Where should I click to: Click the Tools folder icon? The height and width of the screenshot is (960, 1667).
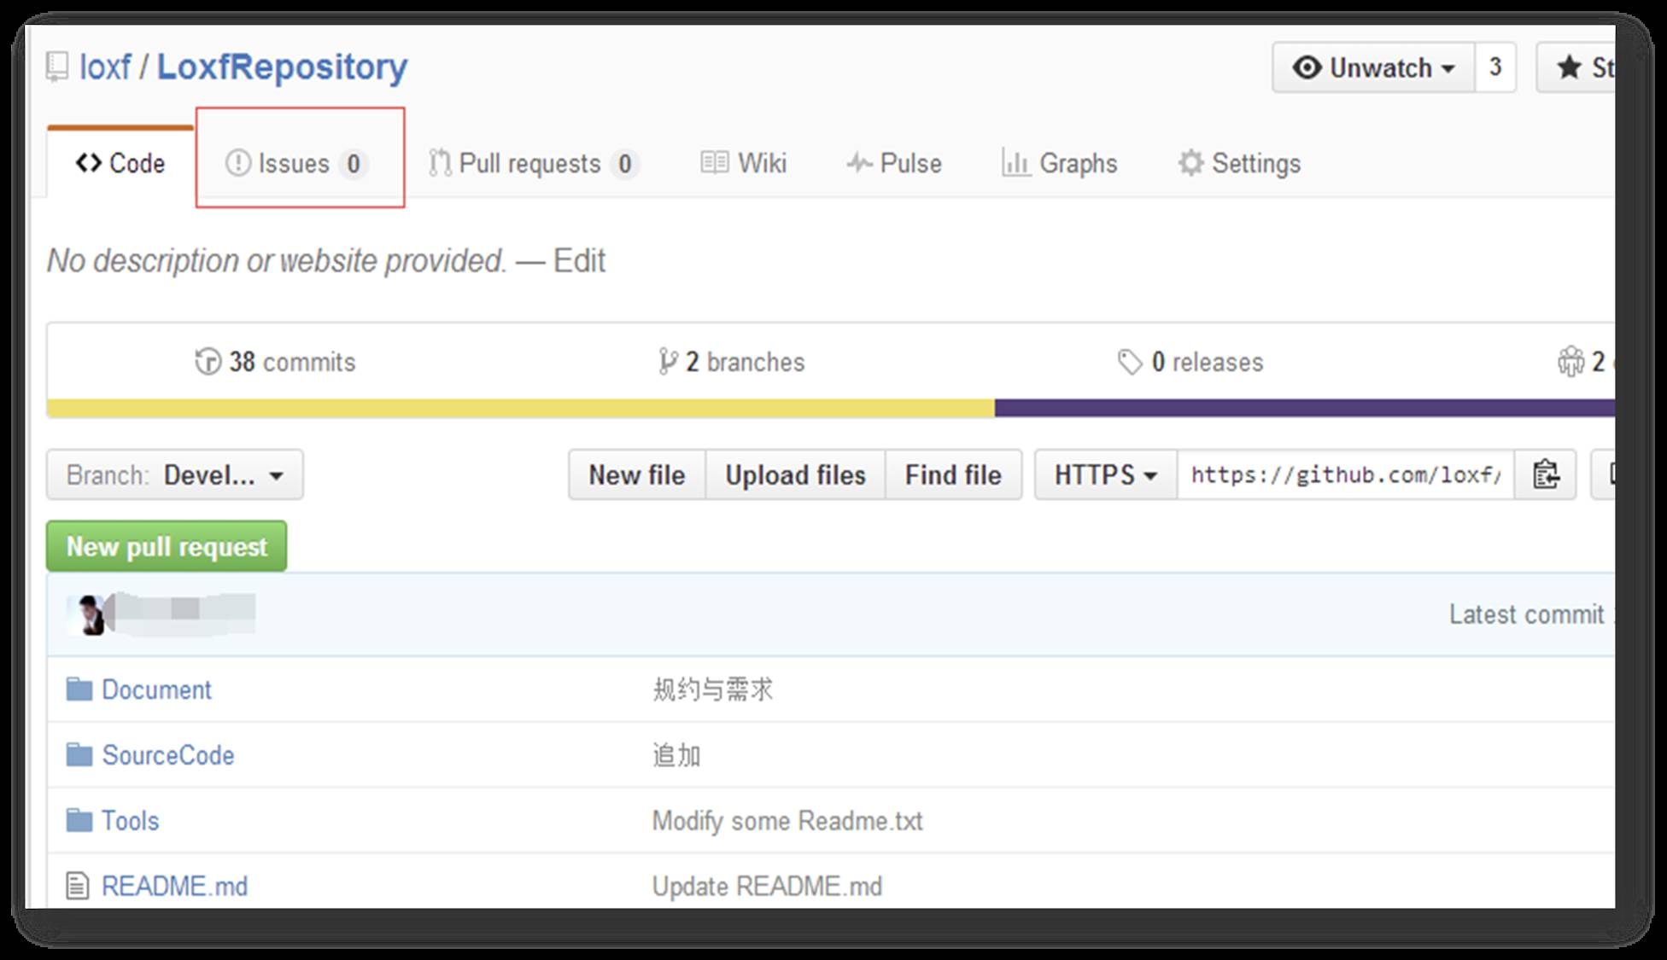pyautogui.click(x=79, y=820)
